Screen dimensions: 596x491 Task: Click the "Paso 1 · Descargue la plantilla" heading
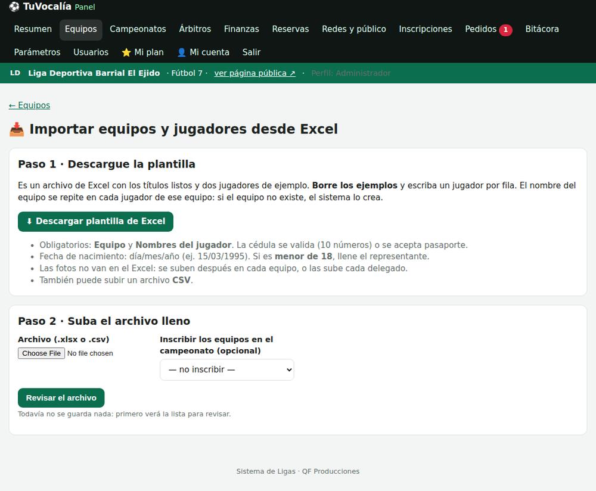point(107,164)
